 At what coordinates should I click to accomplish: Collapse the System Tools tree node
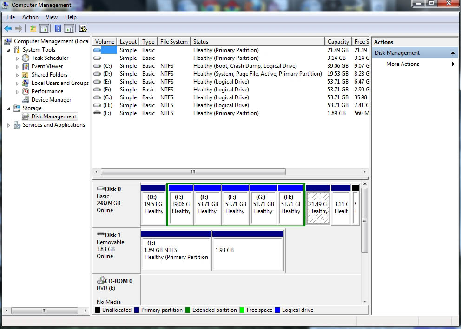(x=8, y=50)
